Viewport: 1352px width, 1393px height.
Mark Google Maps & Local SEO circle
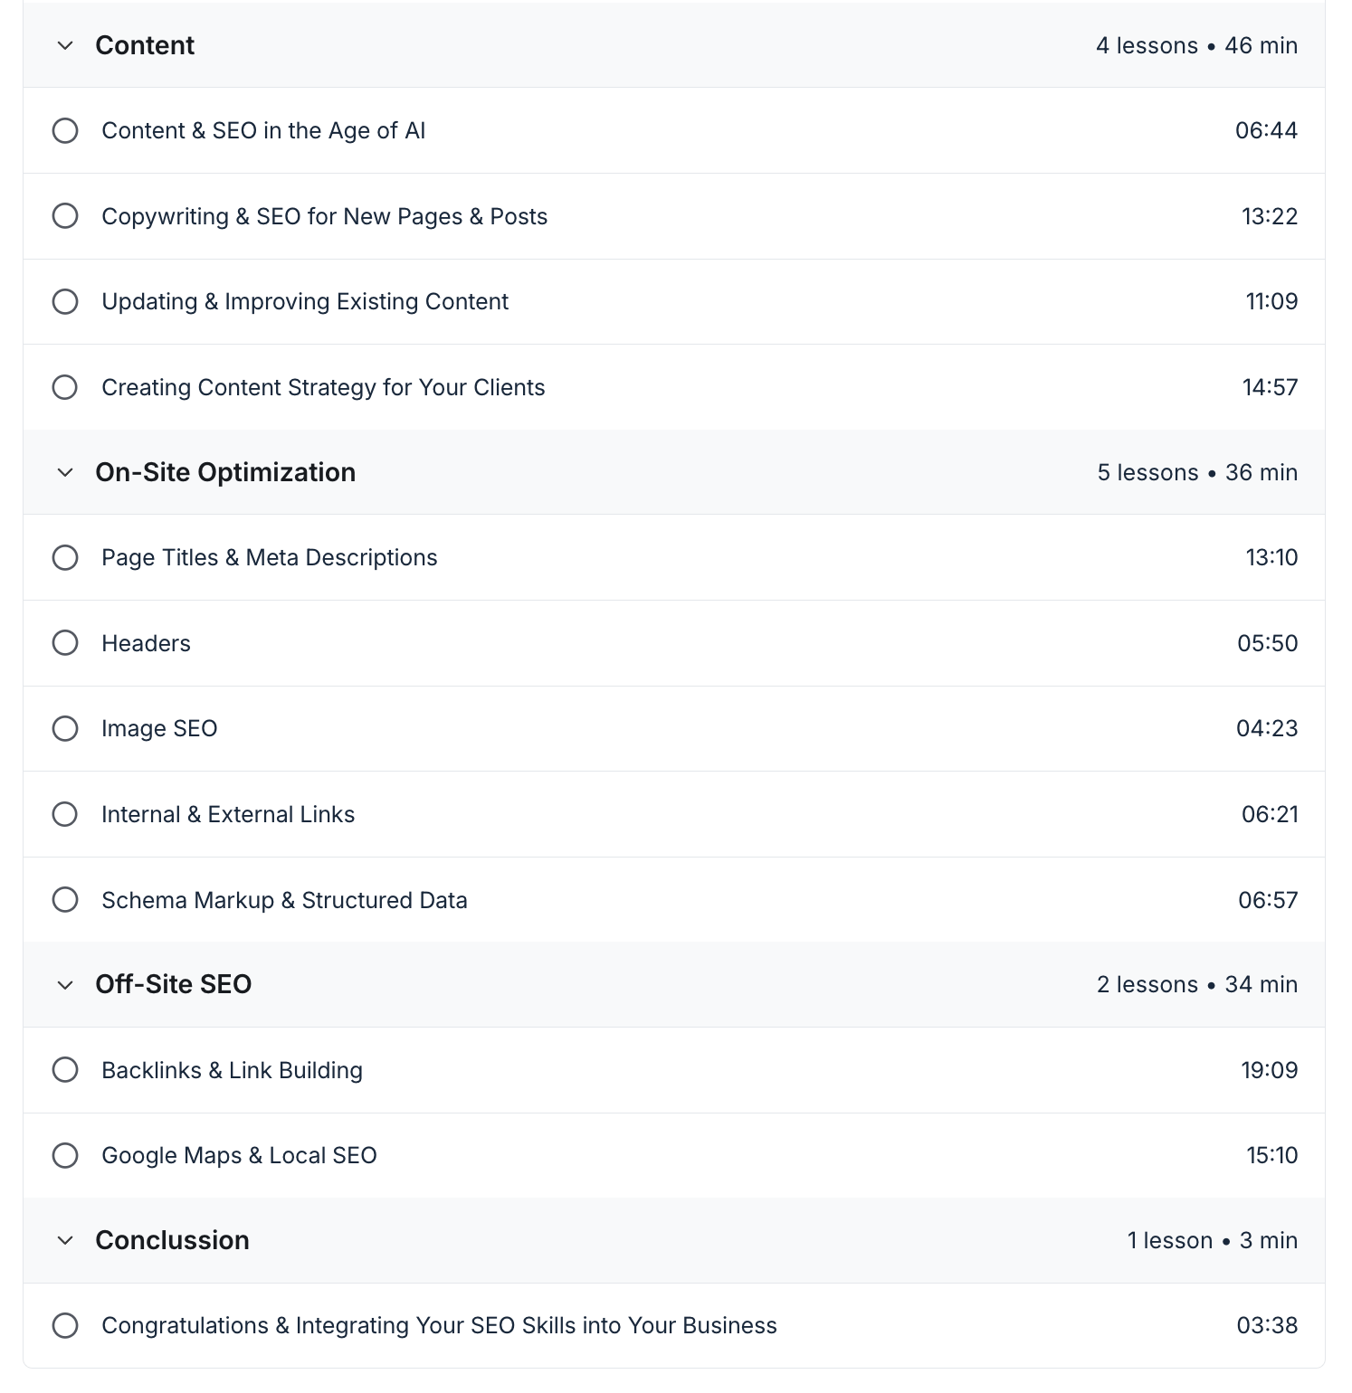(x=65, y=1155)
